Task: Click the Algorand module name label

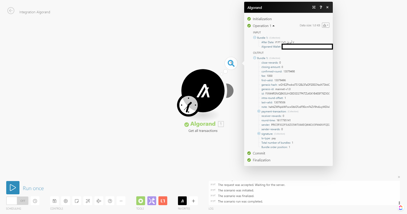Action: [203, 124]
